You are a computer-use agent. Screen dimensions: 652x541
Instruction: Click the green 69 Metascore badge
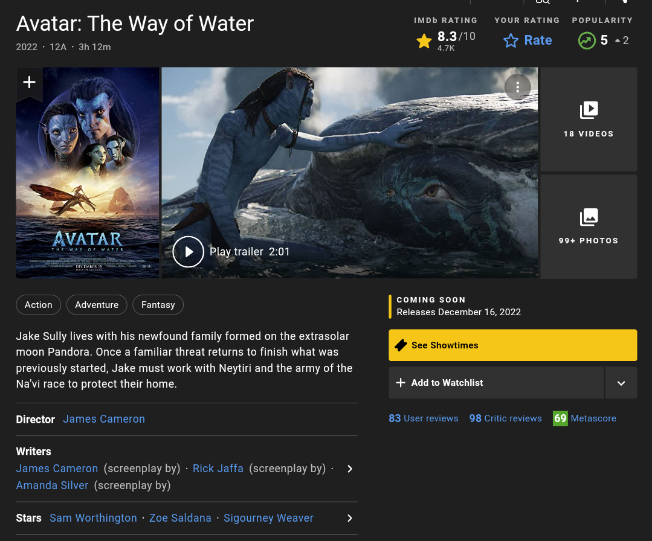tap(560, 418)
